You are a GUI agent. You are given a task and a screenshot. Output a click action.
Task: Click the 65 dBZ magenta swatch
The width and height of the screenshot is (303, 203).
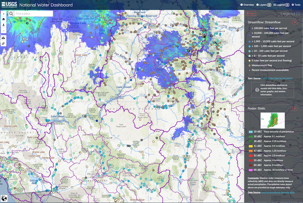[x=250, y=170]
